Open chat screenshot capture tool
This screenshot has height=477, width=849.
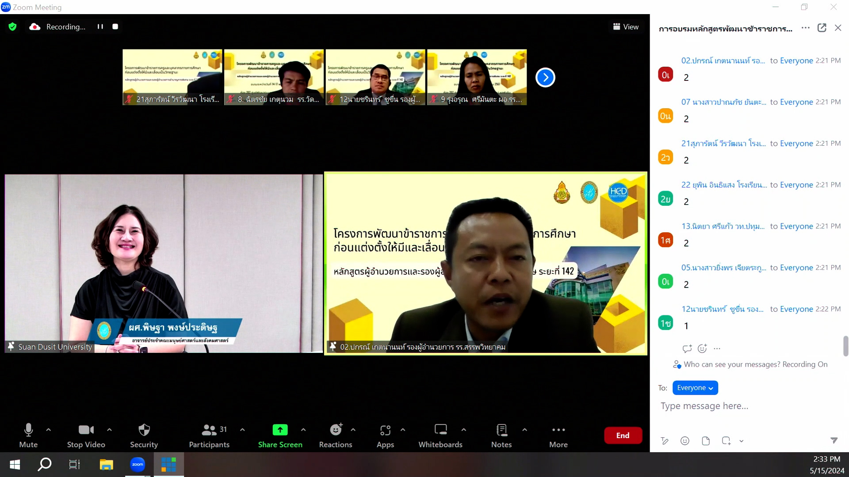pos(726,441)
